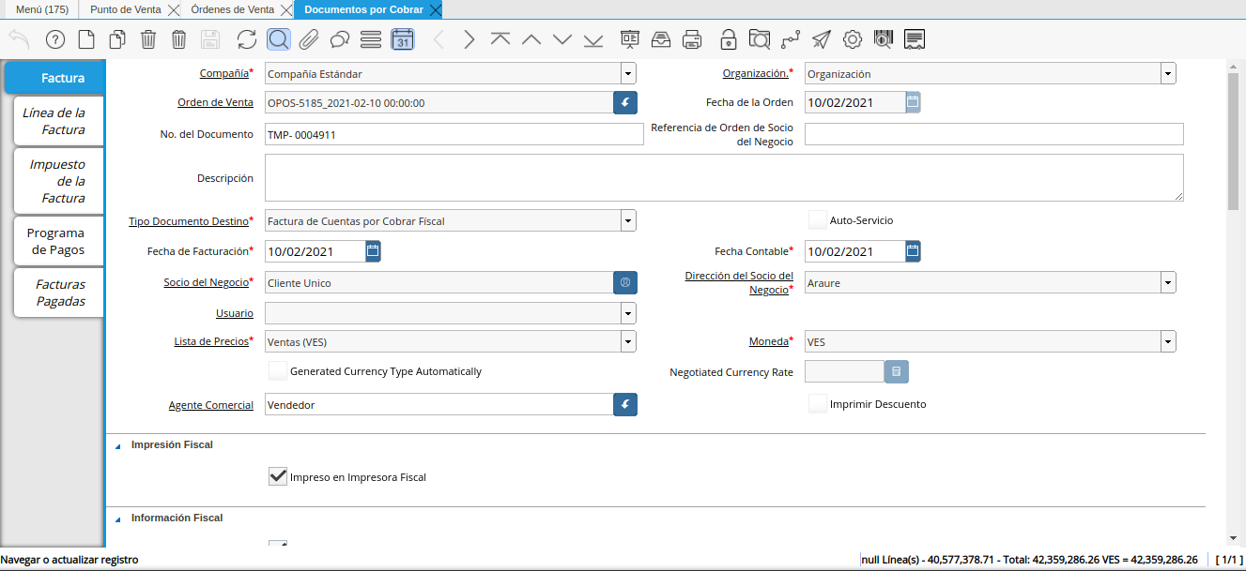Open calendar picker for Fecha de Facturación

[373, 250]
